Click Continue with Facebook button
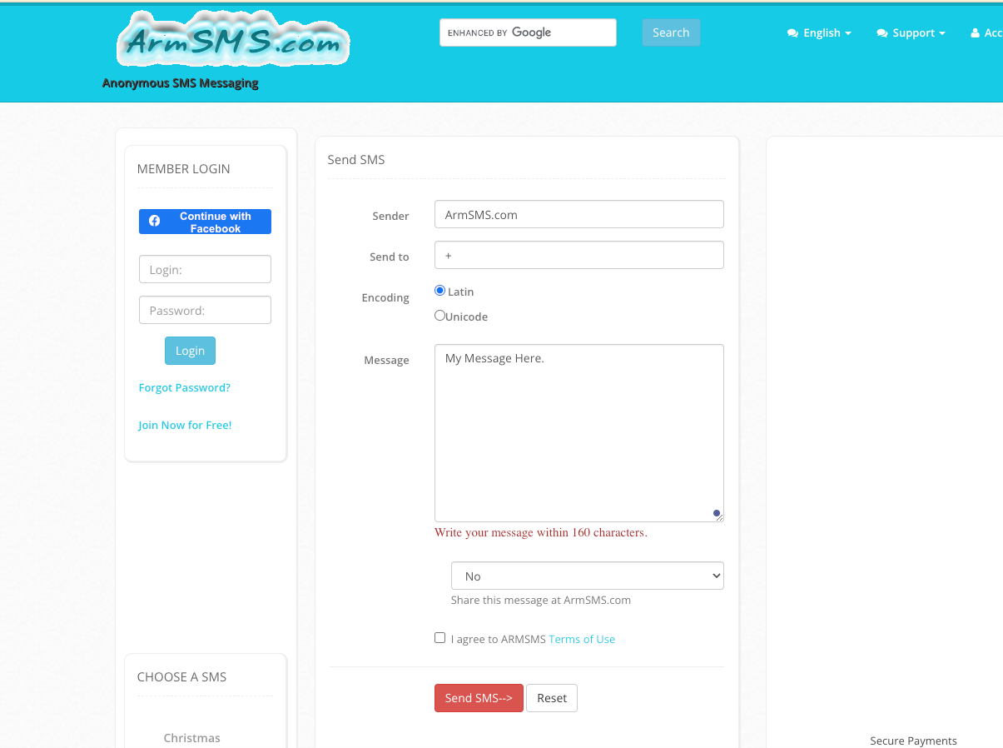This screenshot has height=748, width=1003. 205,222
